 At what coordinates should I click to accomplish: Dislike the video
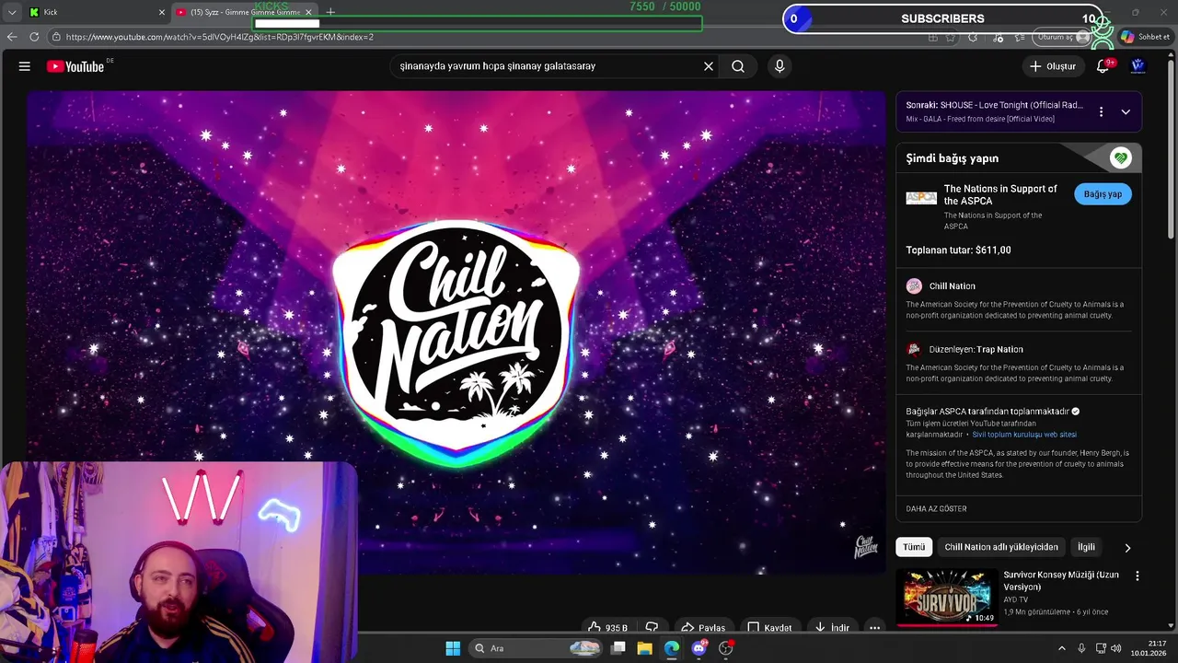pyautogui.click(x=652, y=627)
